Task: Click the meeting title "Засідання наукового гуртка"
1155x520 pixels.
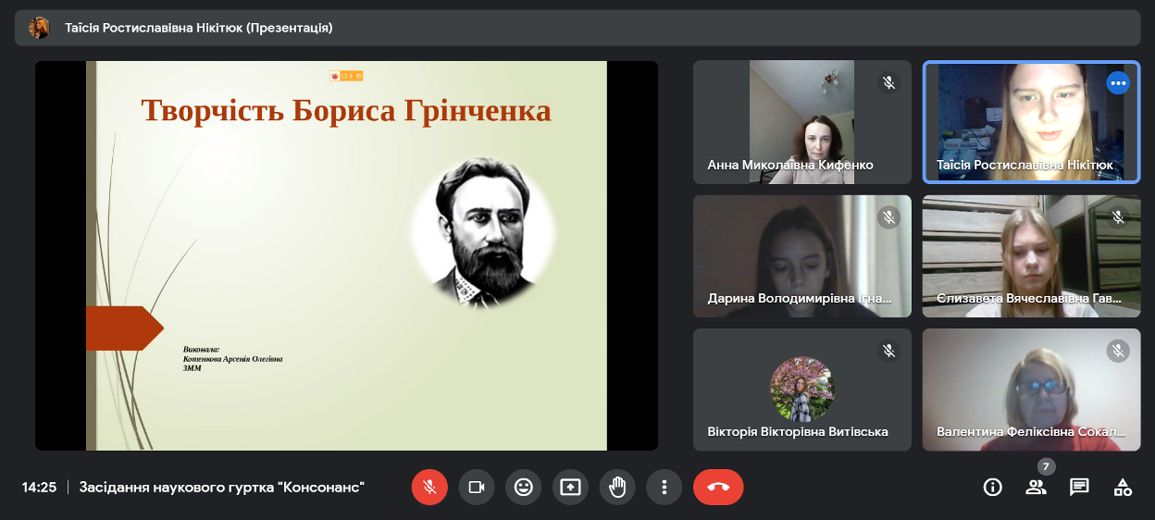Action: (x=222, y=487)
